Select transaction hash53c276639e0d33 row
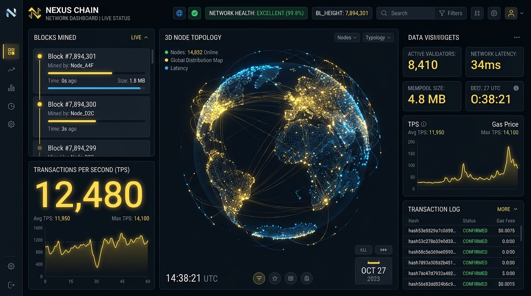 click(x=462, y=241)
